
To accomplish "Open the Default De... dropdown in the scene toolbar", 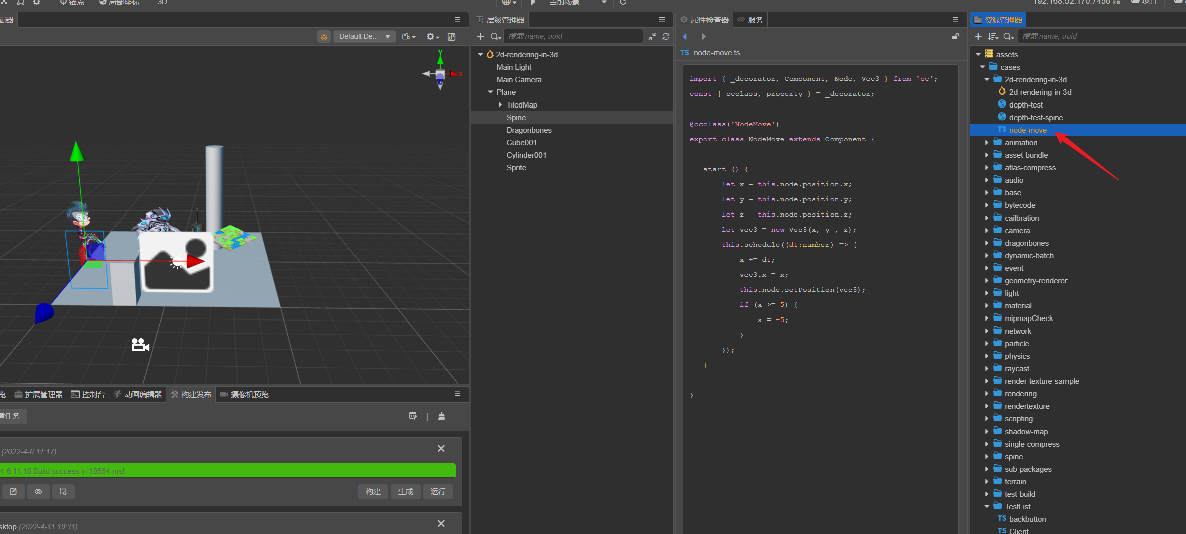I will click(365, 36).
